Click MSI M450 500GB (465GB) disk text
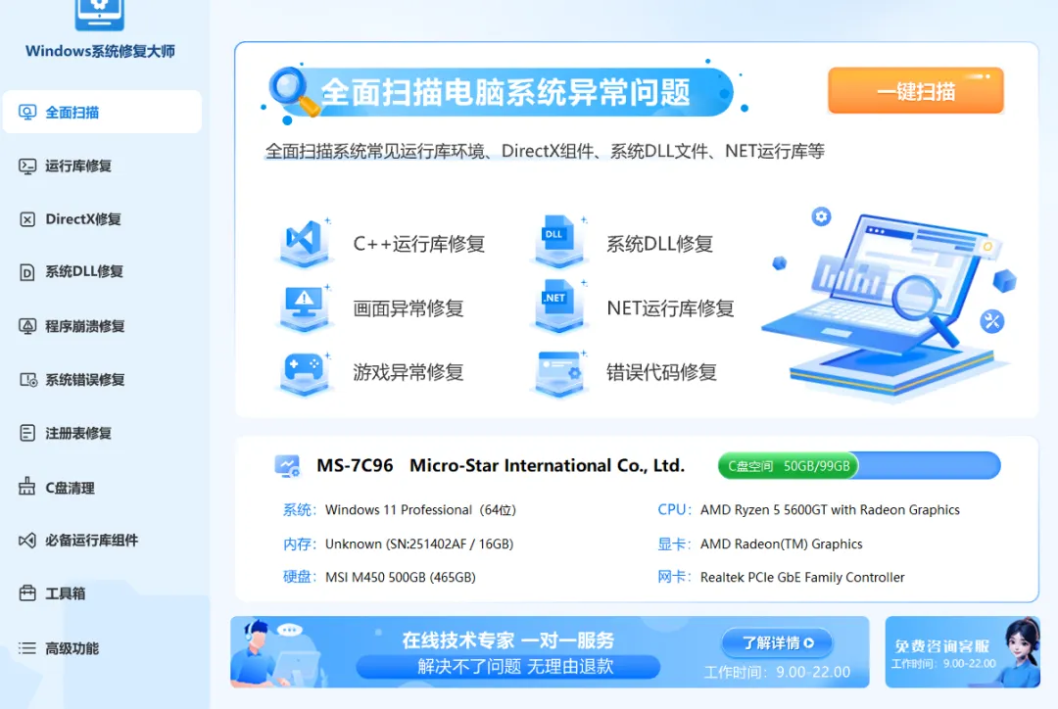The width and height of the screenshot is (1058, 709). point(400,578)
